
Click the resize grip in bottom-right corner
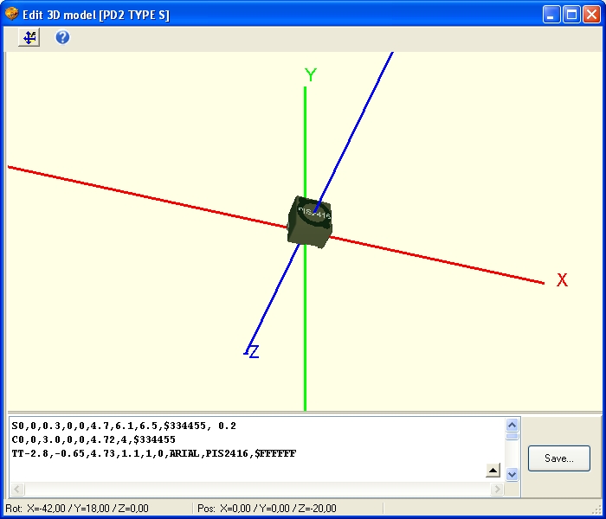[598, 509]
